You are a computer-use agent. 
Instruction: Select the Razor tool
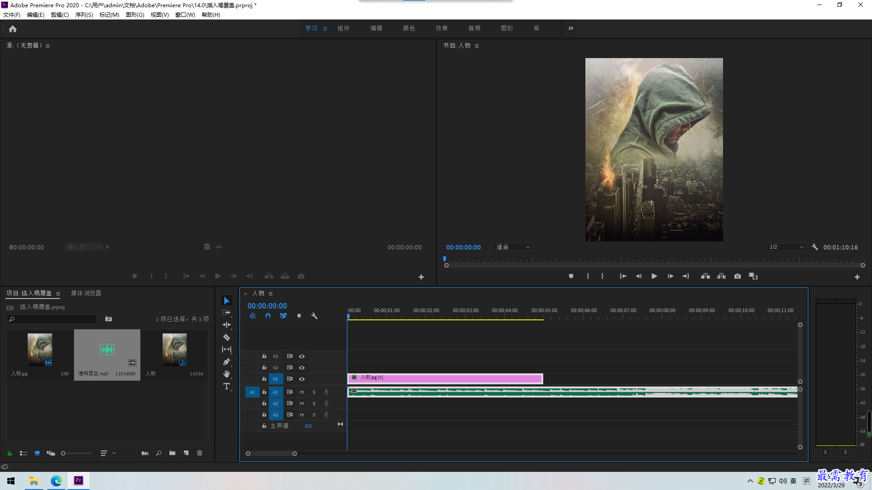pyautogui.click(x=227, y=337)
